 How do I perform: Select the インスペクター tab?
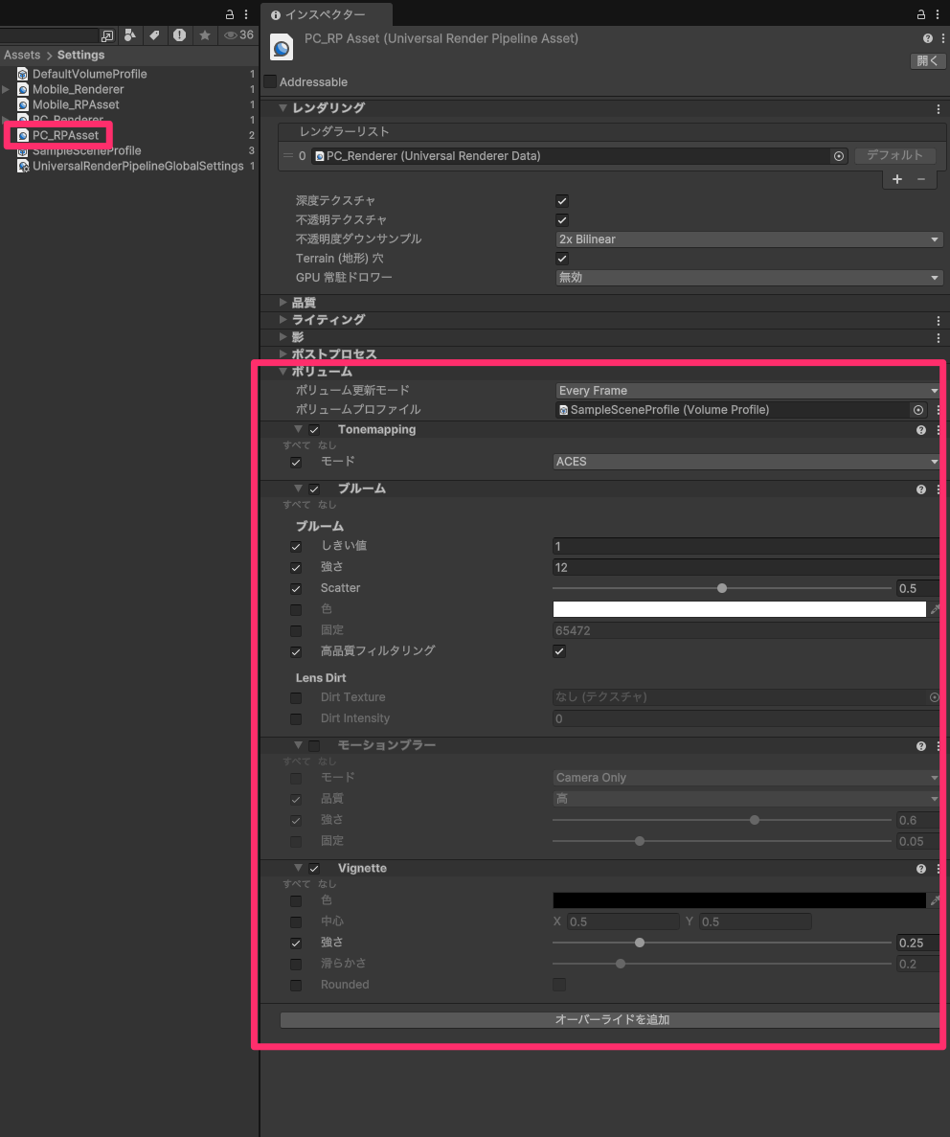[x=327, y=14]
